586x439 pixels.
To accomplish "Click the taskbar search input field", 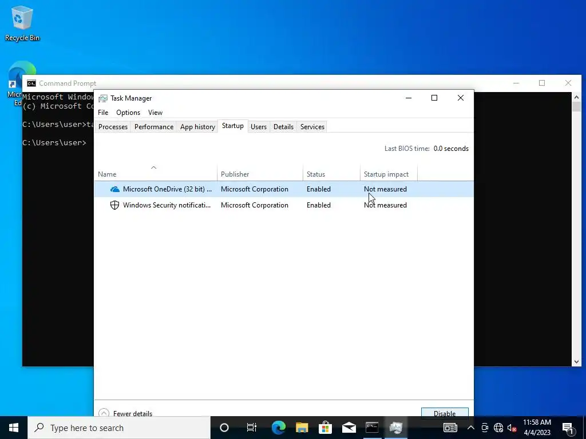I will [x=119, y=428].
